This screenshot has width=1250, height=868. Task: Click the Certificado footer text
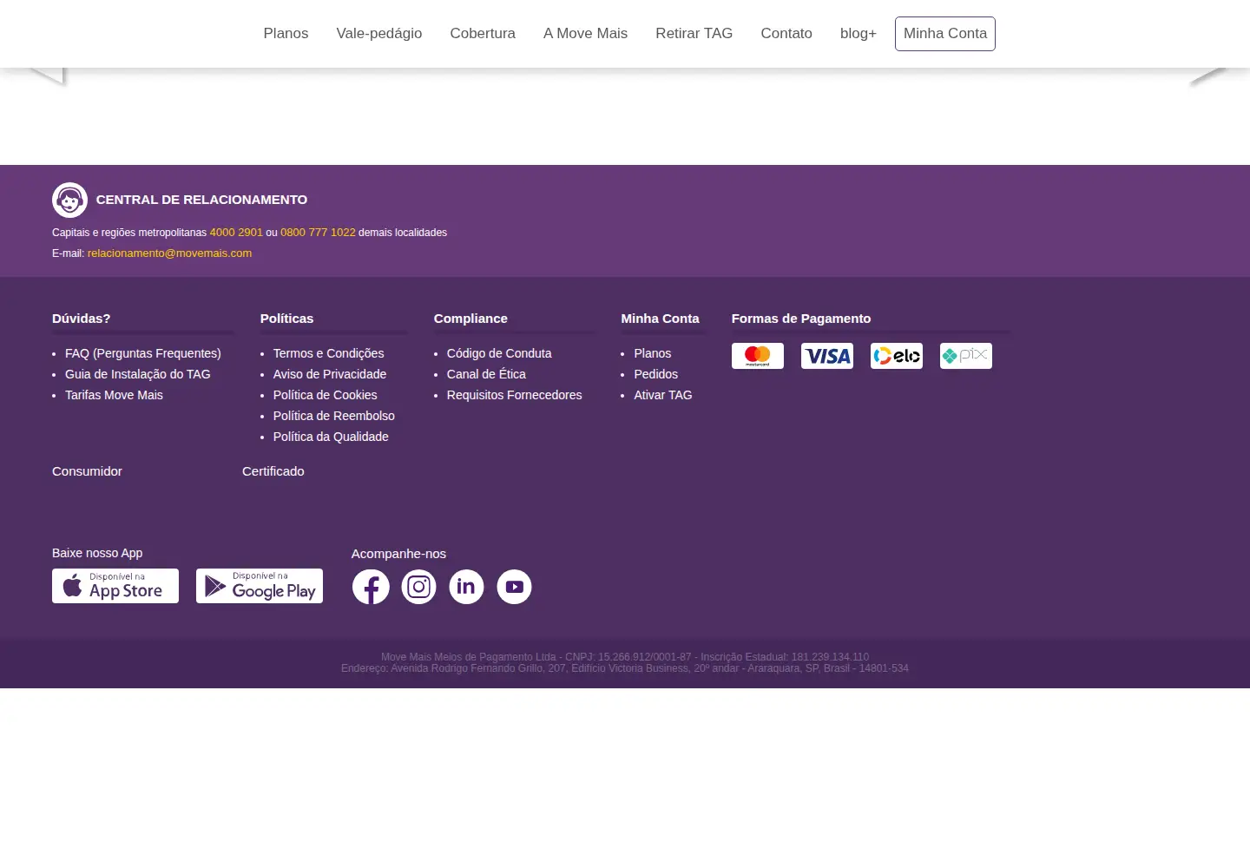click(273, 471)
